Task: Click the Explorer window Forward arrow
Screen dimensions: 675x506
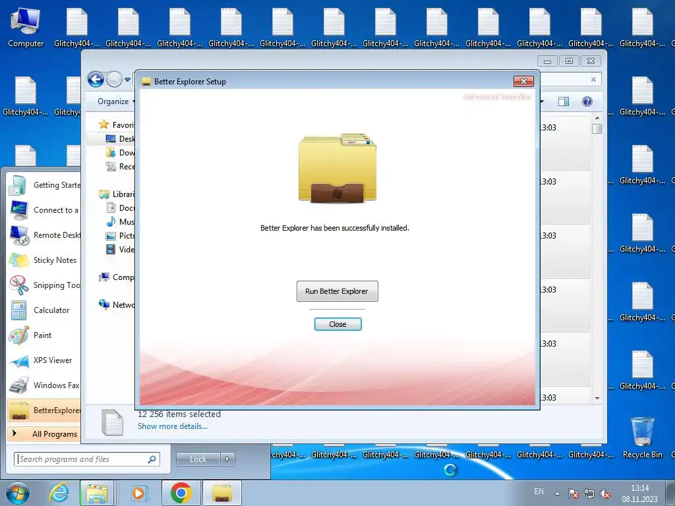Action: (114, 80)
